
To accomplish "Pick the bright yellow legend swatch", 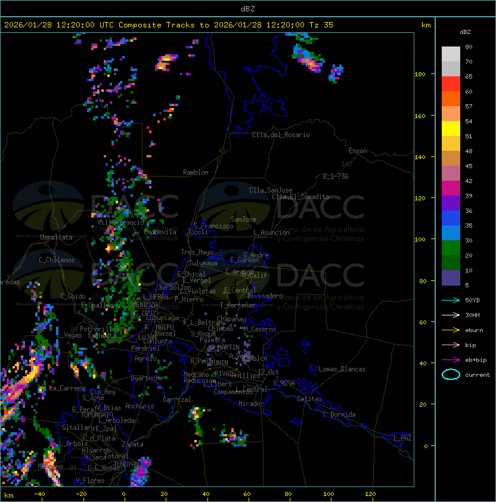I will pos(451,129).
